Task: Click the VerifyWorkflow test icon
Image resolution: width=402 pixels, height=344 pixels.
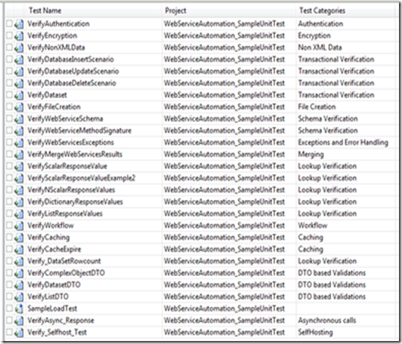Action: point(19,226)
